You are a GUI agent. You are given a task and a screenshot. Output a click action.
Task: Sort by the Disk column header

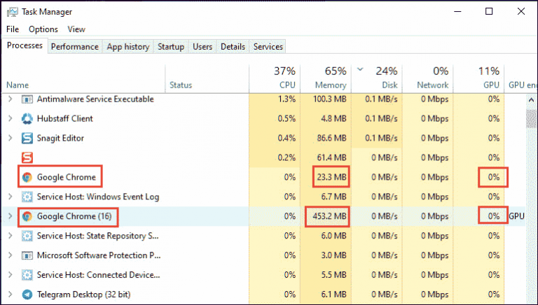[x=377, y=79]
